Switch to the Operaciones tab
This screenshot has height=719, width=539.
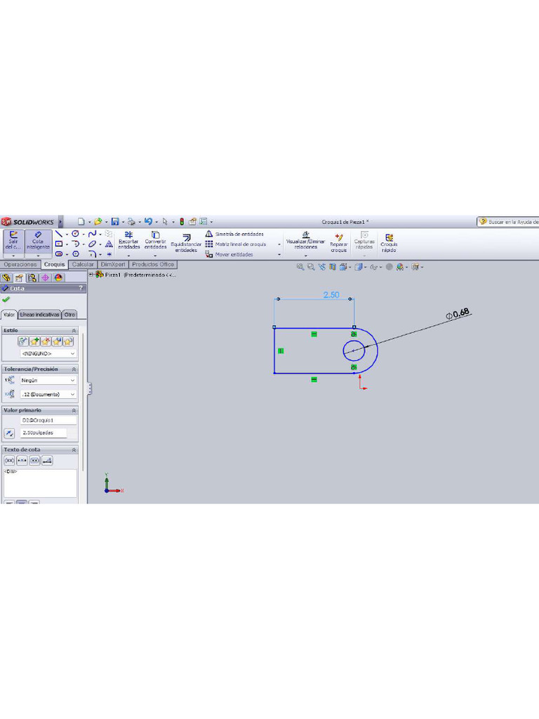tap(20, 265)
